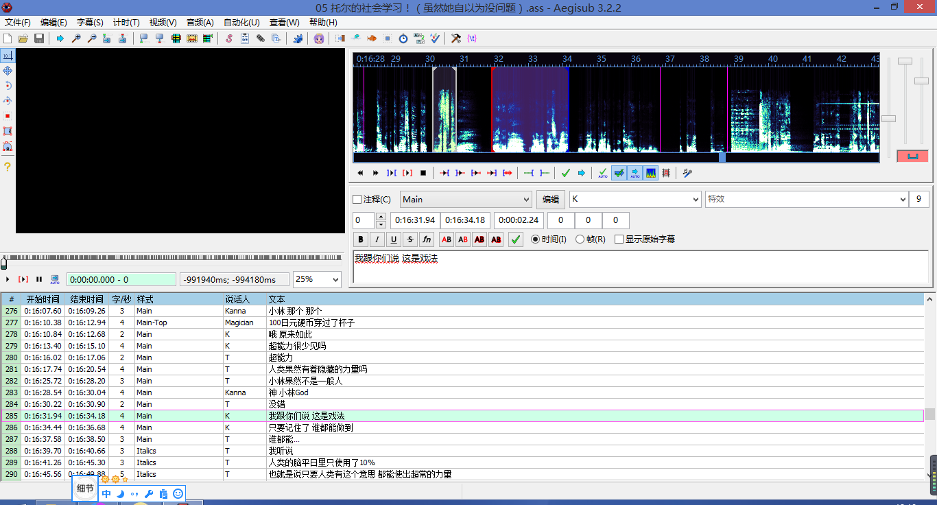The height and width of the screenshot is (505, 937).
Task: Zoom video in with magnifier plus icon
Action: (76, 38)
